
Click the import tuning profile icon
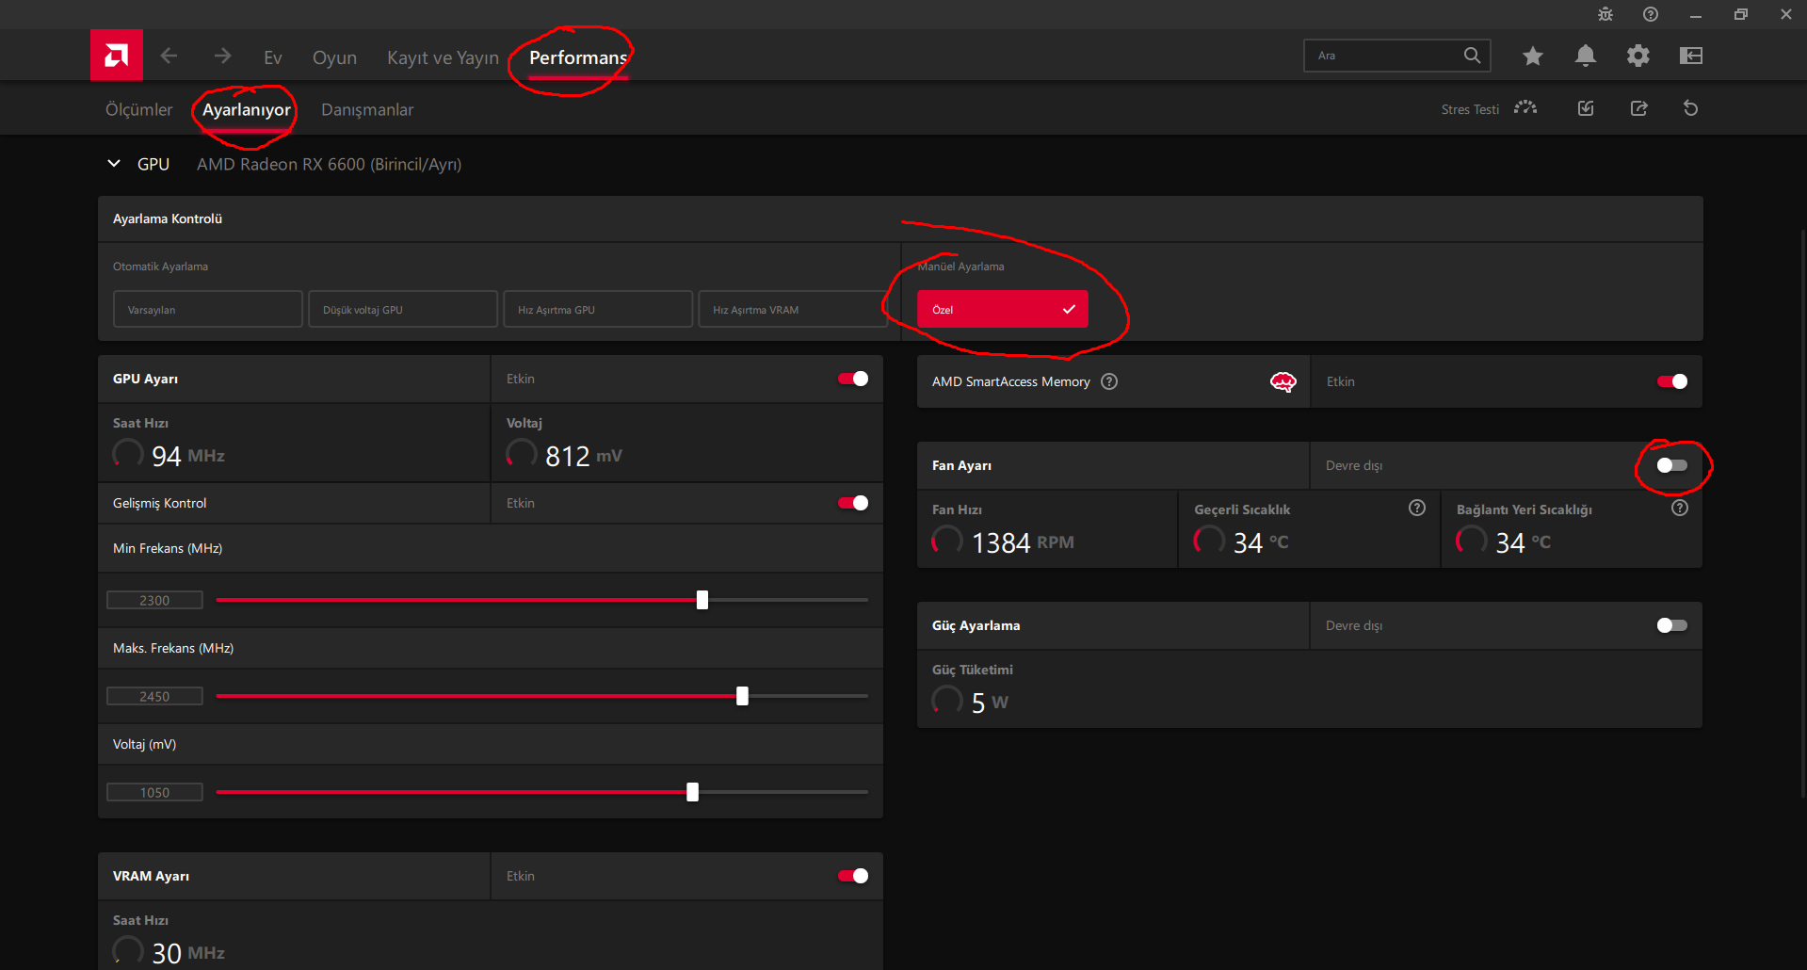click(1586, 108)
